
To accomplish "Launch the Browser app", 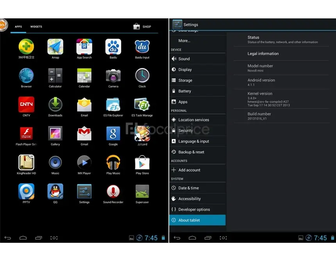I will [26, 75].
